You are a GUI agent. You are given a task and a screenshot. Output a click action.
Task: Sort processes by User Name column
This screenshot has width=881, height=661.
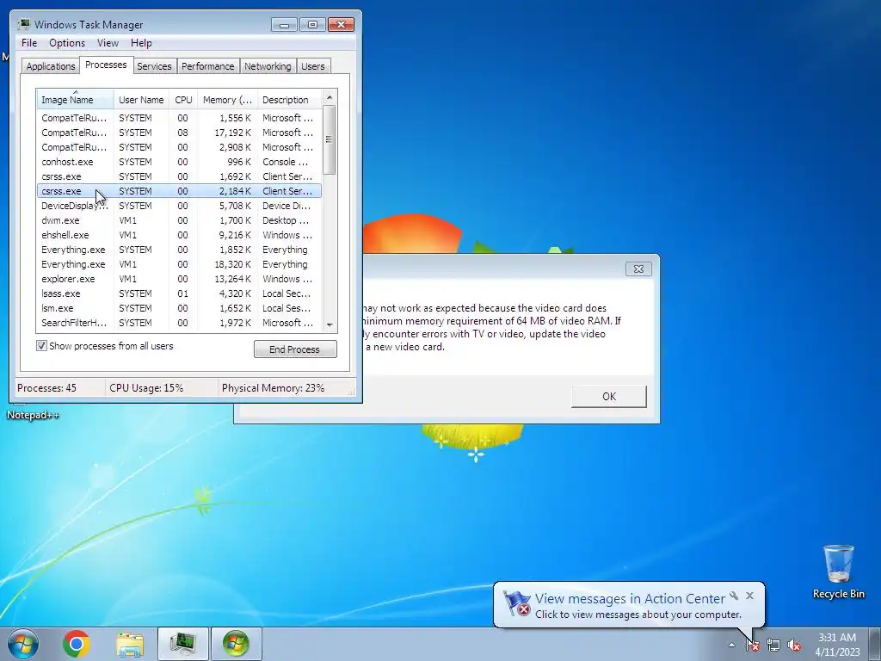141,100
